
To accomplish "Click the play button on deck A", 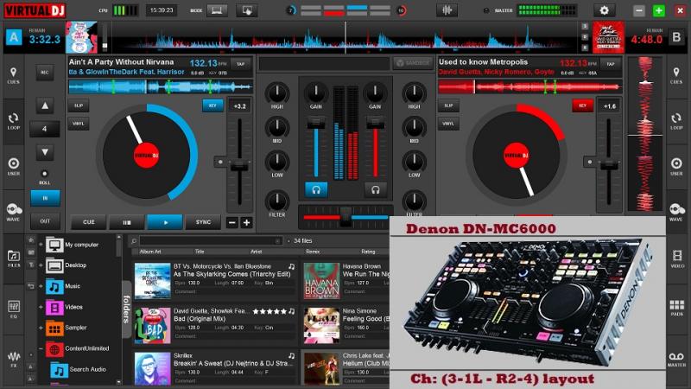I will pyautogui.click(x=165, y=222).
